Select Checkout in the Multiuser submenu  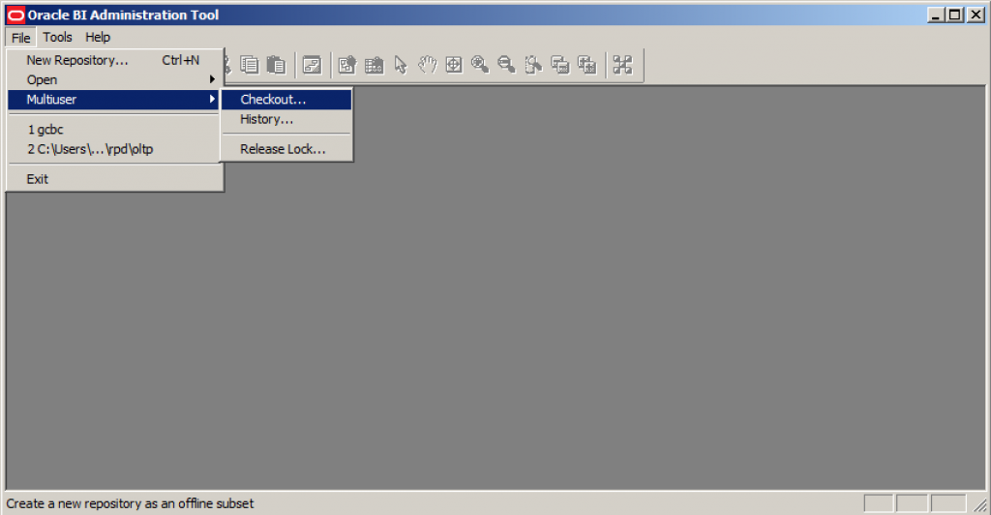coord(286,99)
